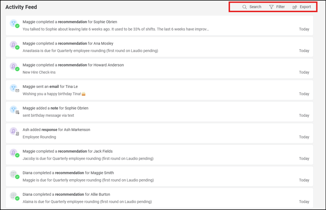Open 'Ash added response for Ash Markenson'
The image size is (326, 210).
(159, 133)
